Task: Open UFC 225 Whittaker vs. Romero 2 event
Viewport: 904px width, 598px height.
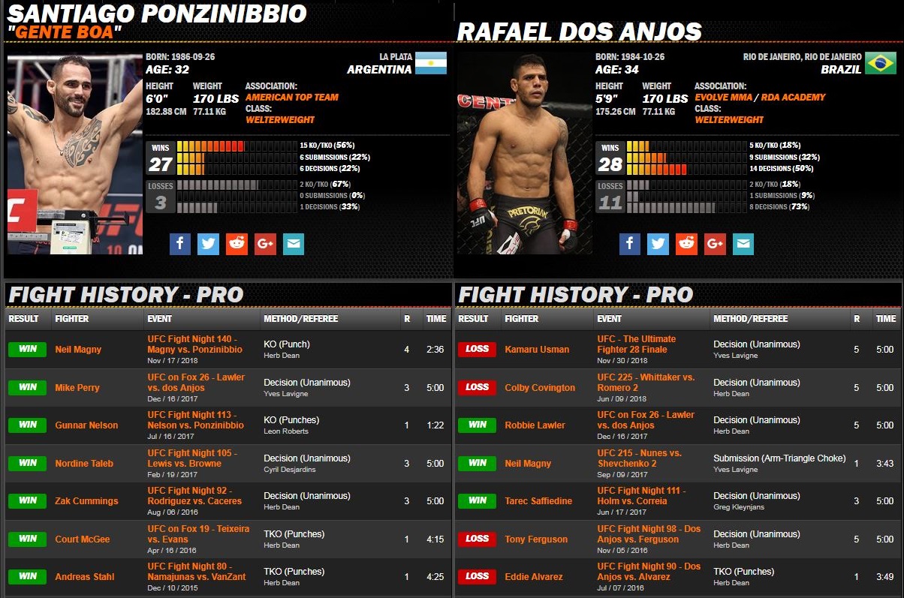Action: click(646, 383)
